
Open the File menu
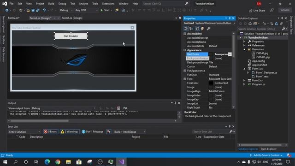coord(11,4)
